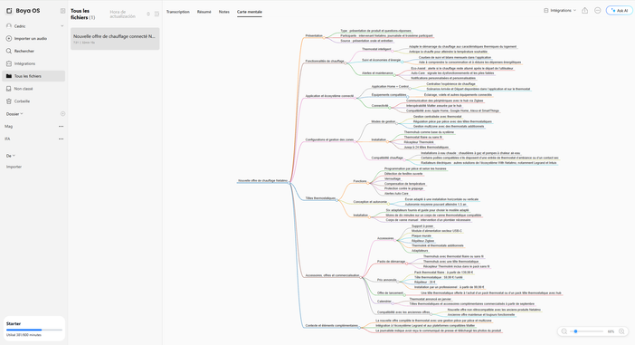635x345 pixels.
Task: Click the 60% zoom level value
Action: coord(611,331)
